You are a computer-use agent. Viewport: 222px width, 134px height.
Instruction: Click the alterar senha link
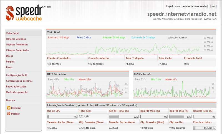tap(199, 6)
